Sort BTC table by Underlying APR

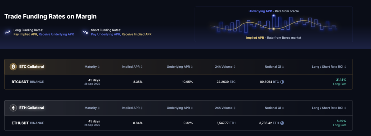coord(180,67)
